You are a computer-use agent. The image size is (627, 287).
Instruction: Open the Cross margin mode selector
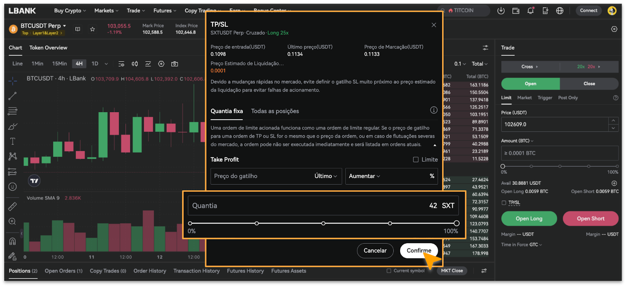point(530,67)
